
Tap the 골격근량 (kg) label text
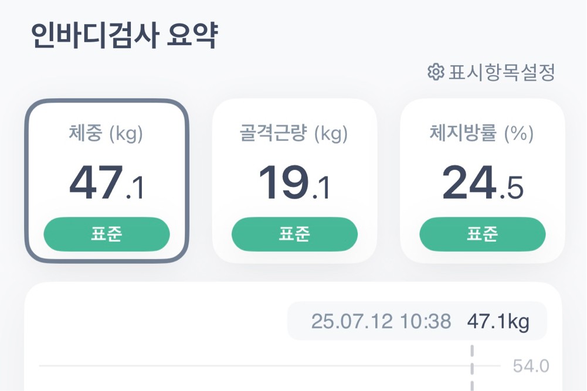294,134
